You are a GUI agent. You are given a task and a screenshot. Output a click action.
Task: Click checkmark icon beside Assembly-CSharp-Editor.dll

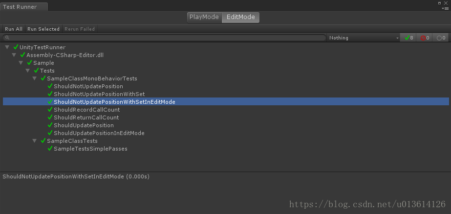point(23,55)
